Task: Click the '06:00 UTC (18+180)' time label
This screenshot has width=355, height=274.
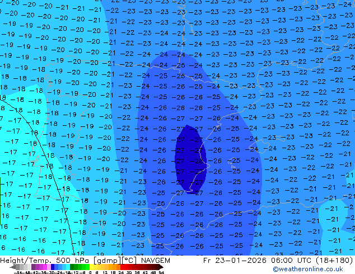Action: 311,261
